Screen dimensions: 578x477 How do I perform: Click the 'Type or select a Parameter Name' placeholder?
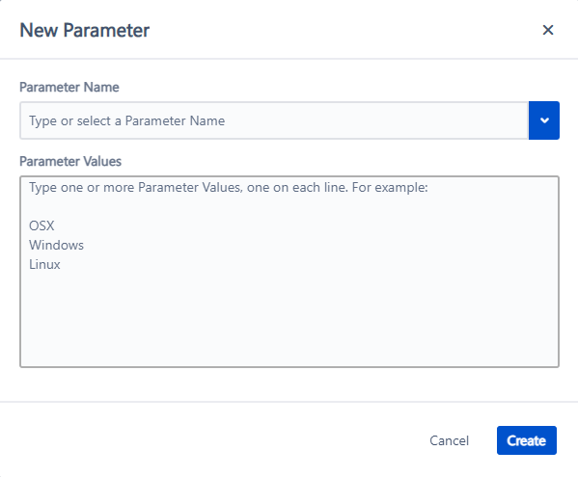tap(126, 120)
